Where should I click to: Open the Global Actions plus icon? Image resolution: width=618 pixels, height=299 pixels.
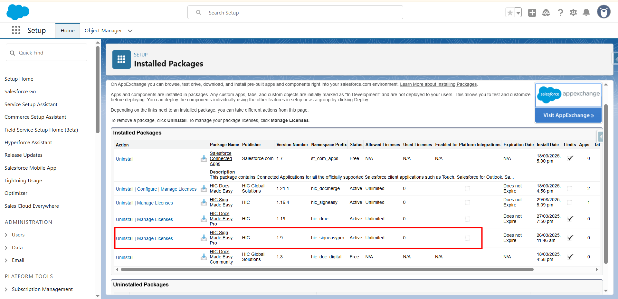[x=532, y=13]
